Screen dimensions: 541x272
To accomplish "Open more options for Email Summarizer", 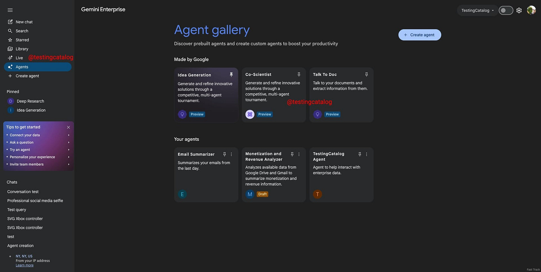I will tap(231, 154).
